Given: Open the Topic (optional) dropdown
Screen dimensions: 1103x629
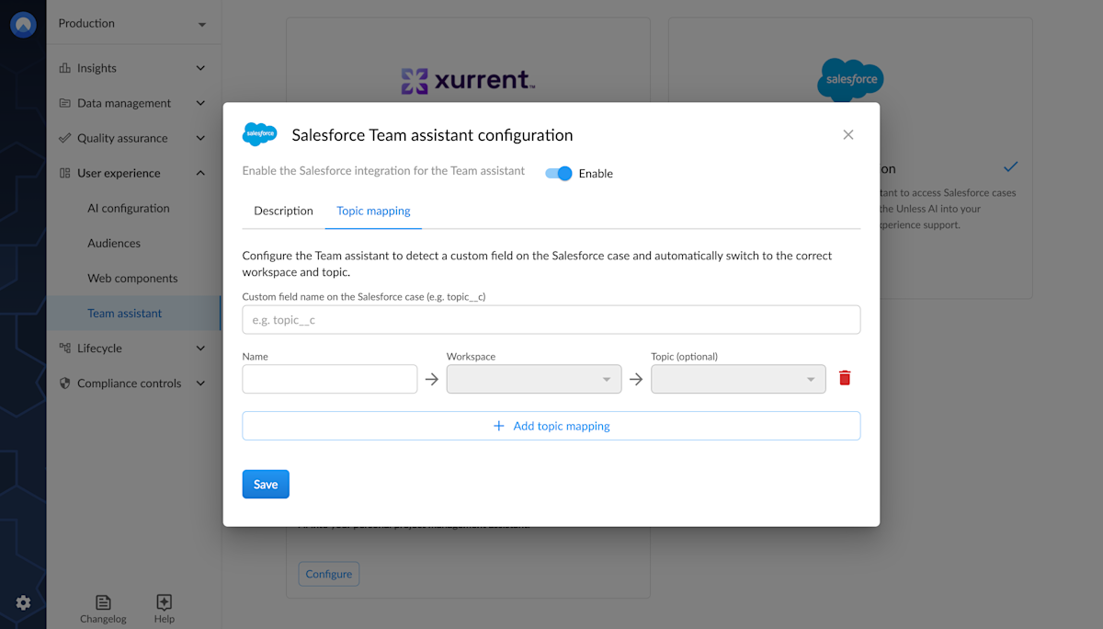Looking at the screenshot, I should [x=737, y=378].
